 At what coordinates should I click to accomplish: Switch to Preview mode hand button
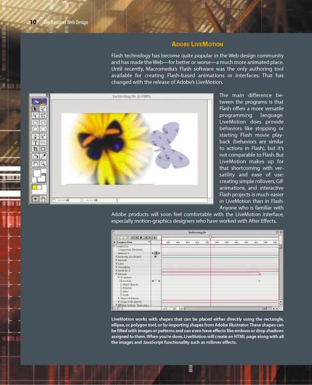[43, 199]
